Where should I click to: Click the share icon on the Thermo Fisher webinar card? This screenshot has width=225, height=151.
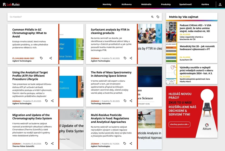point(52,143)
